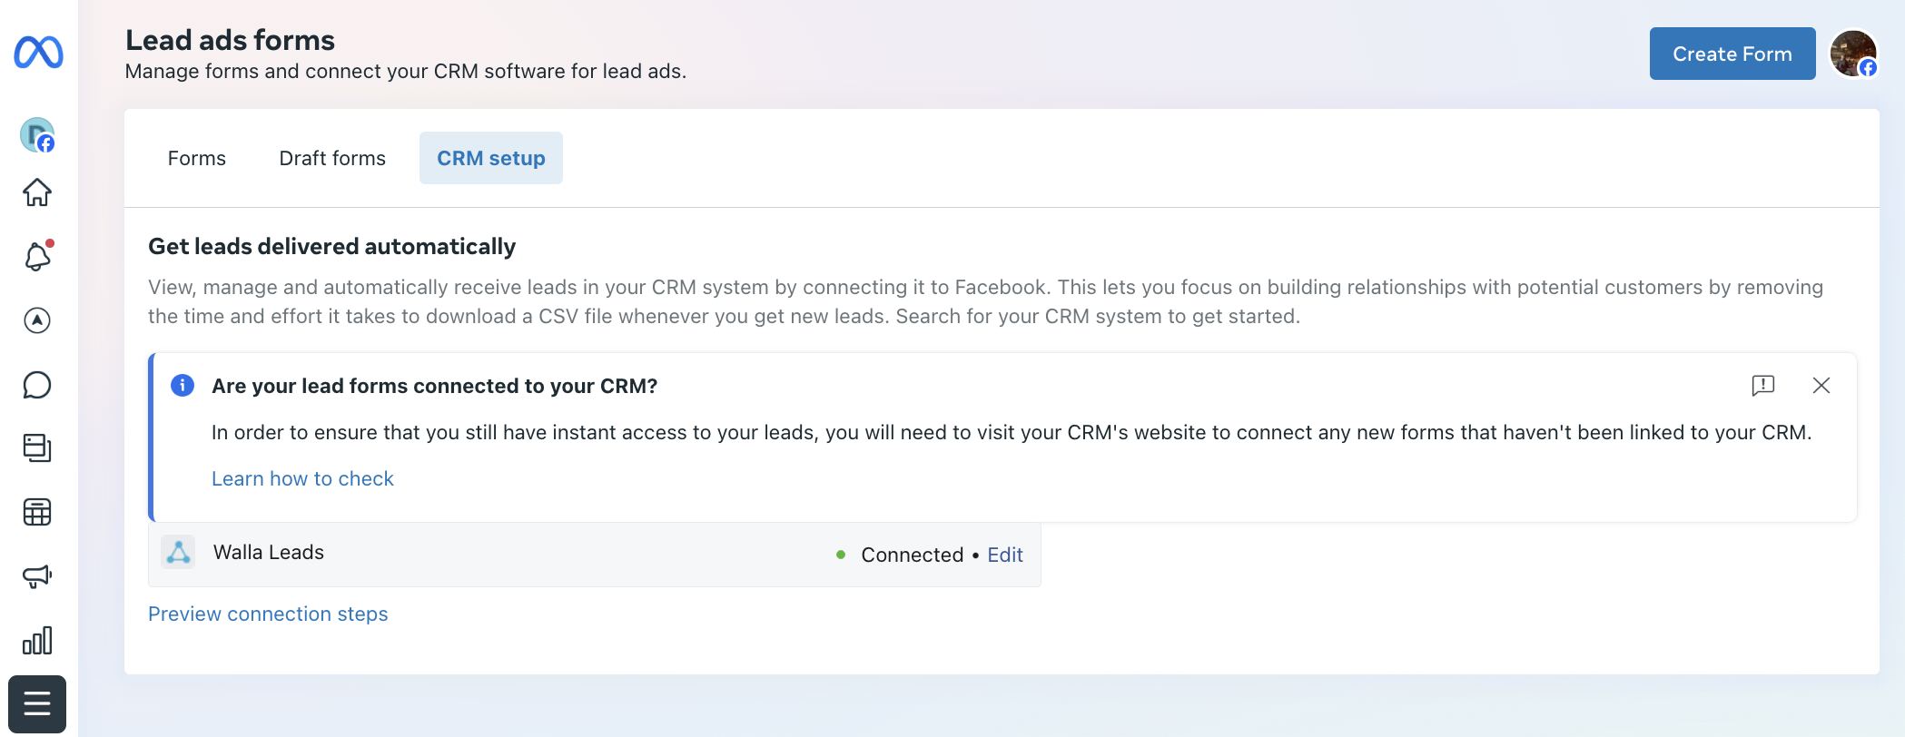Select the CRM setup tab

[x=491, y=158]
